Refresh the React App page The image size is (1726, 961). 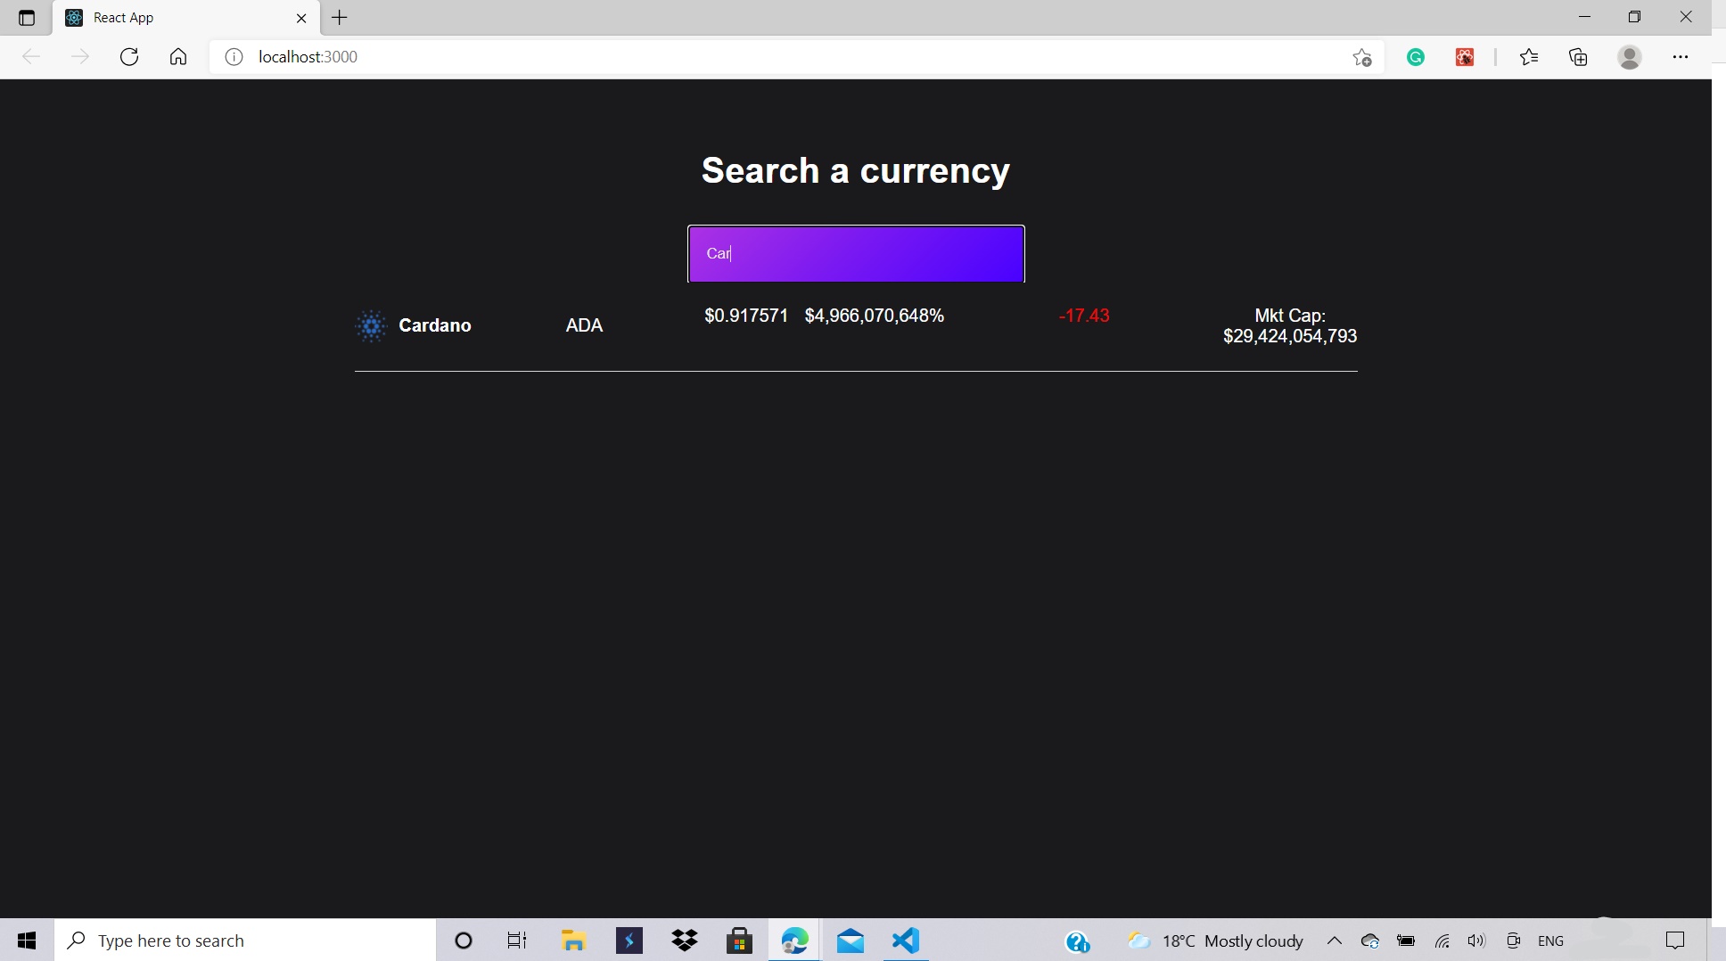pyautogui.click(x=129, y=56)
